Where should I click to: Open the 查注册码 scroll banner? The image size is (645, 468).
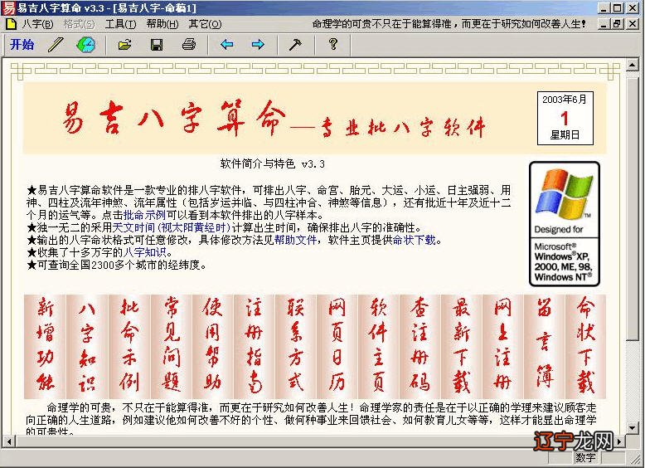[420, 347]
